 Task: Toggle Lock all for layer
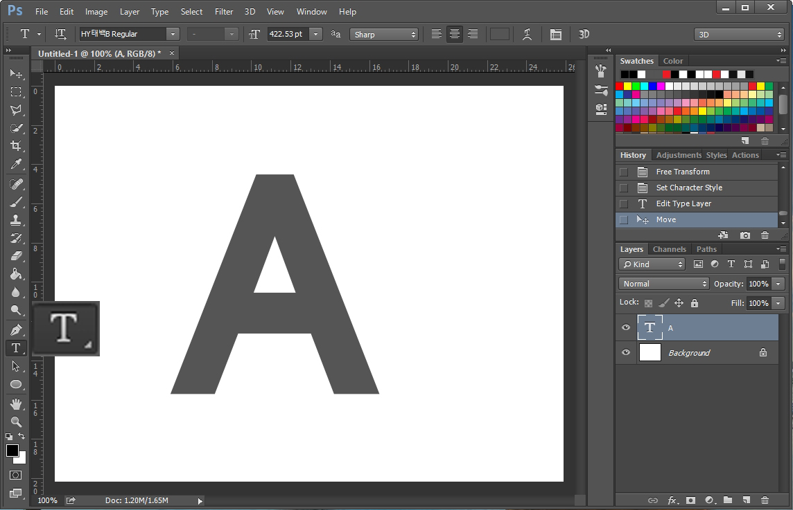pos(695,303)
